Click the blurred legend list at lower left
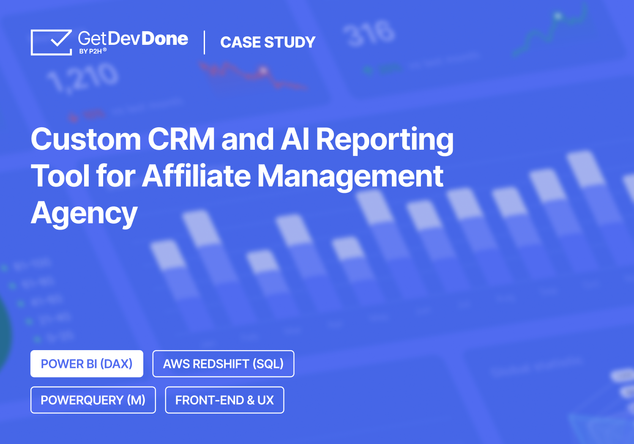This screenshot has width=634, height=444. tap(38, 300)
